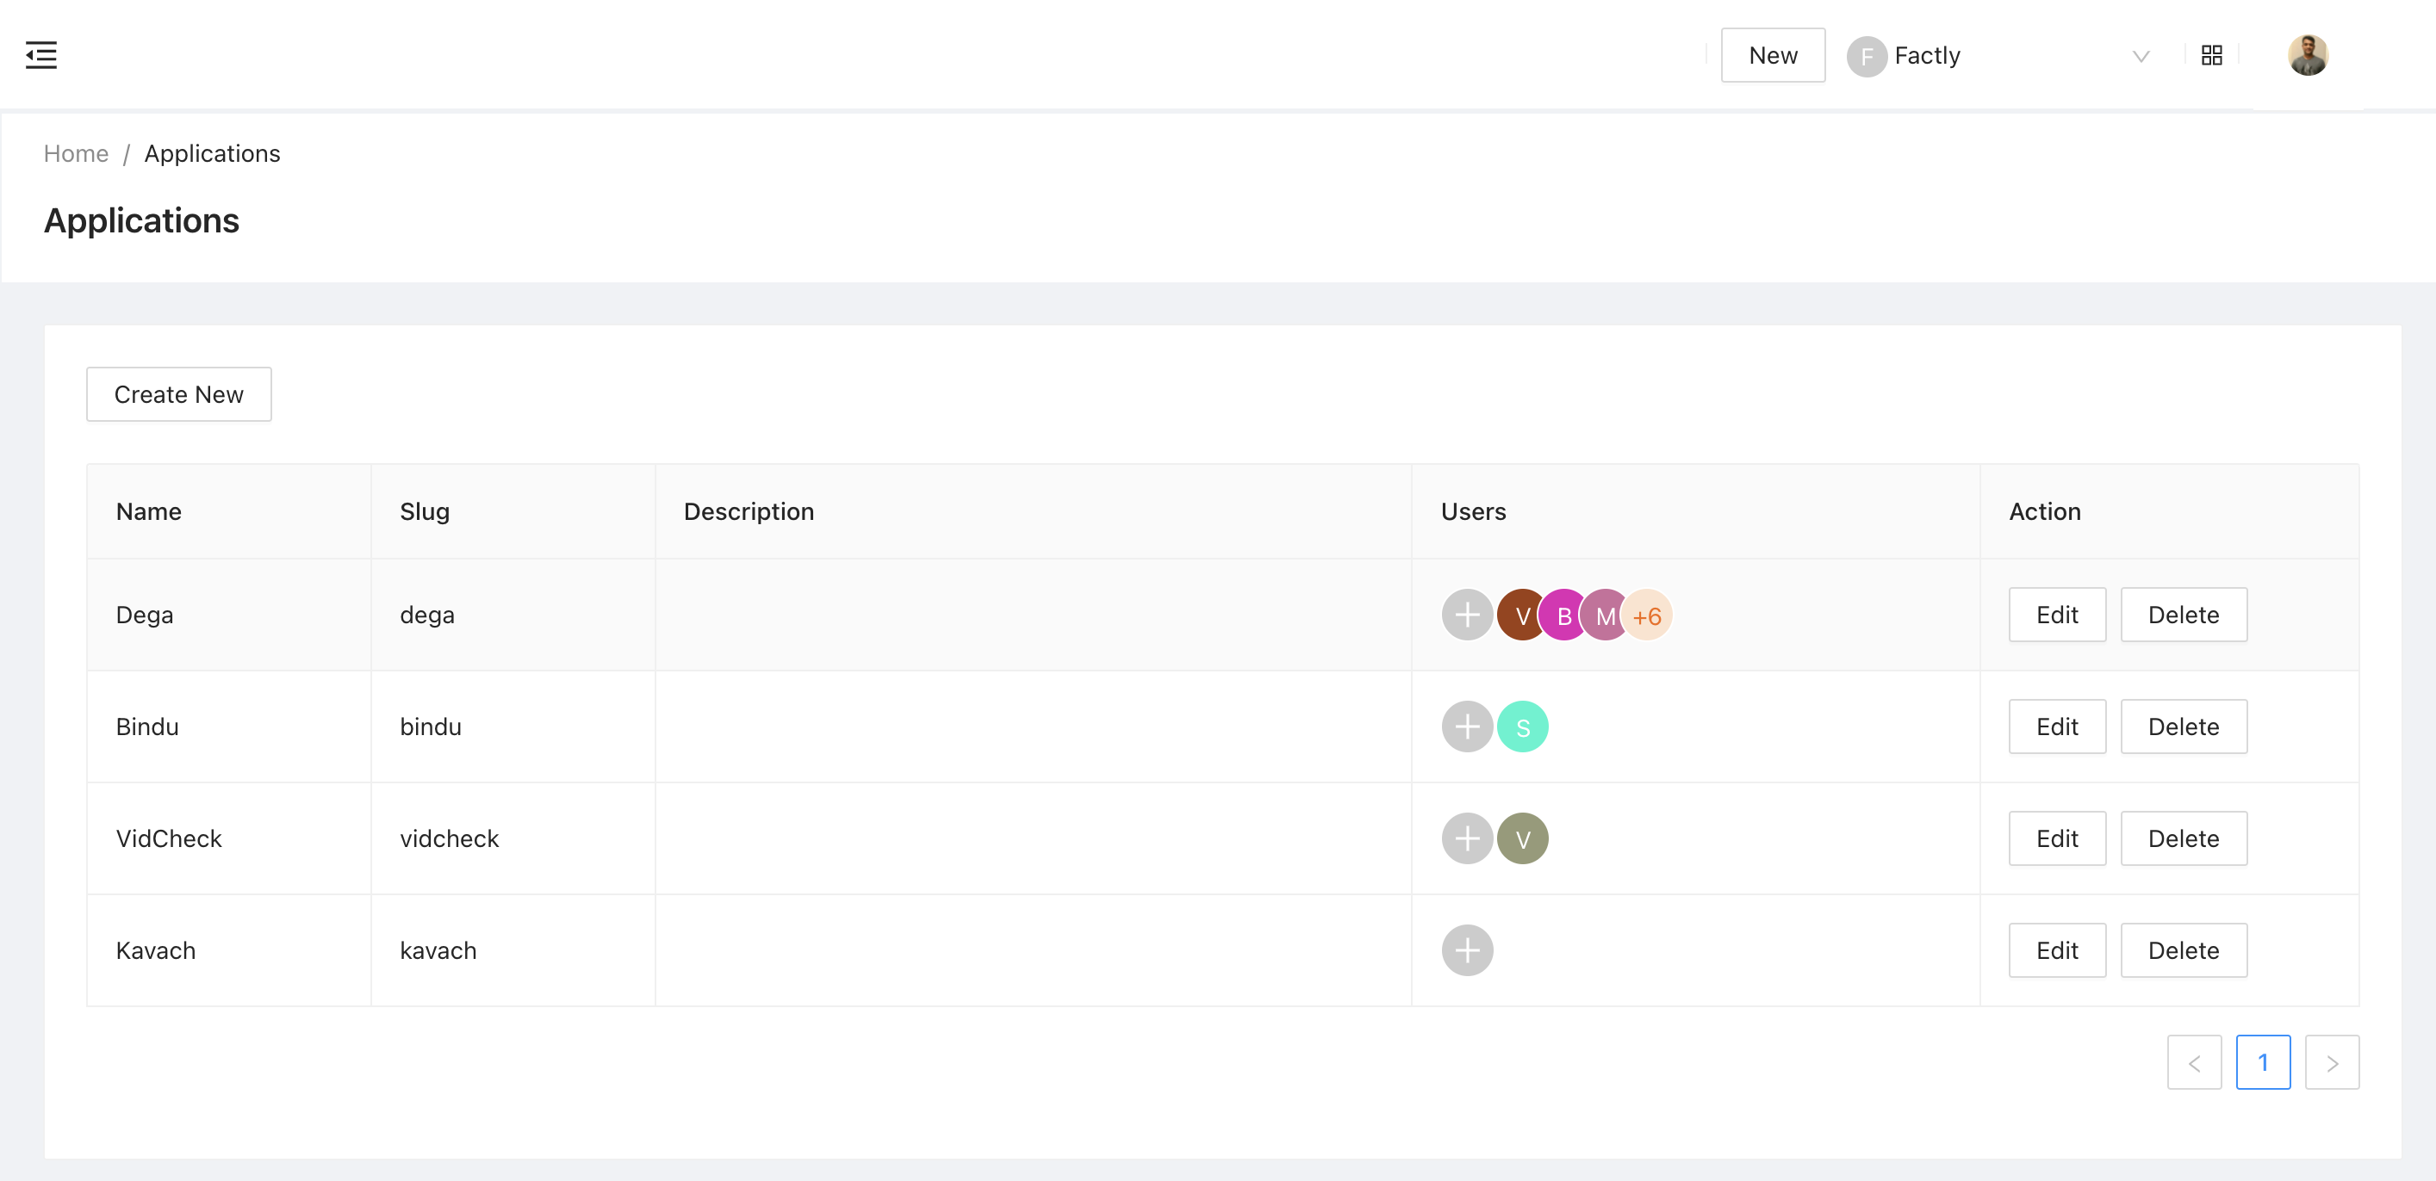
Task: Go to the next page of results
Action: [2333, 1062]
